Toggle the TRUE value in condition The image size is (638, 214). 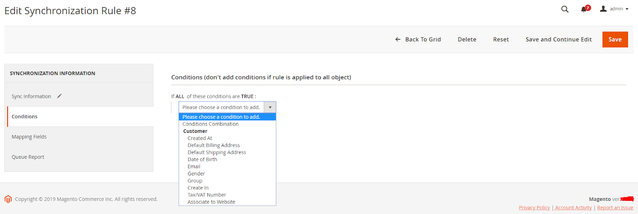coord(247,96)
